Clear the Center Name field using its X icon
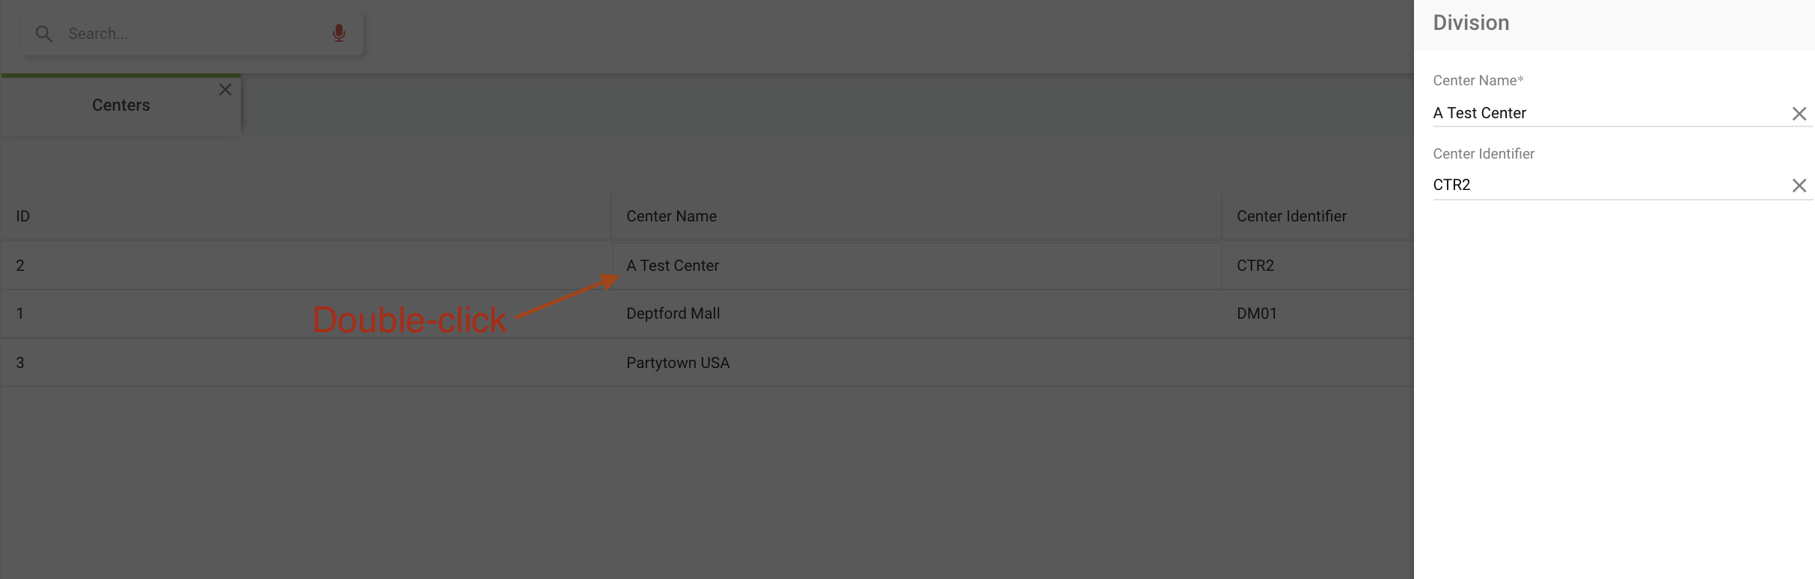 1800,113
